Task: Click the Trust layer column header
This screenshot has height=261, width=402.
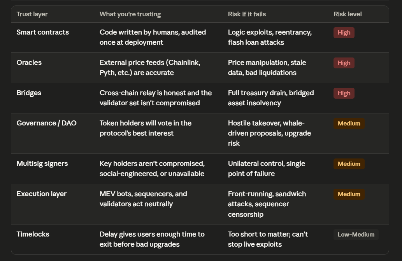Action: tap(32, 14)
